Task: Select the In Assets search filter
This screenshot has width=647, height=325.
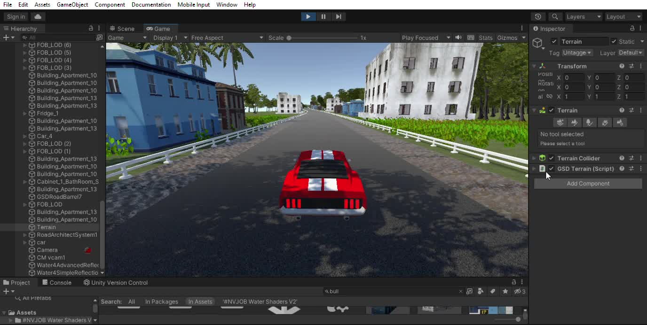Action: (x=200, y=302)
